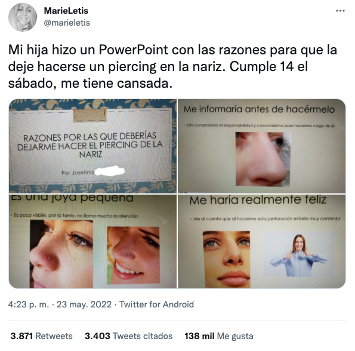355x351 pixels.
Task: View the 3.871 Retweets list
Action: point(41,336)
